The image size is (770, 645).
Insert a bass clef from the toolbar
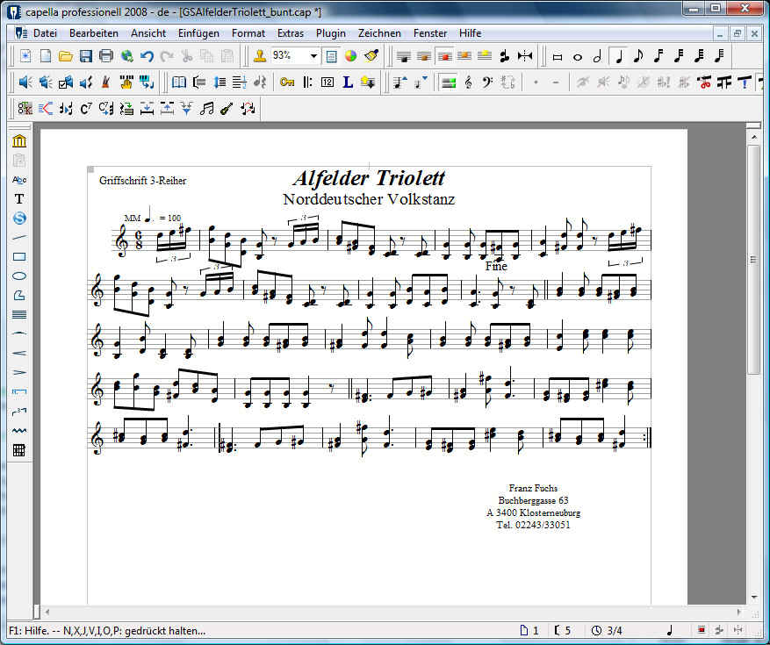tap(488, 82)
